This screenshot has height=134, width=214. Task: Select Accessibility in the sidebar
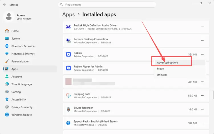coord(30,99)
